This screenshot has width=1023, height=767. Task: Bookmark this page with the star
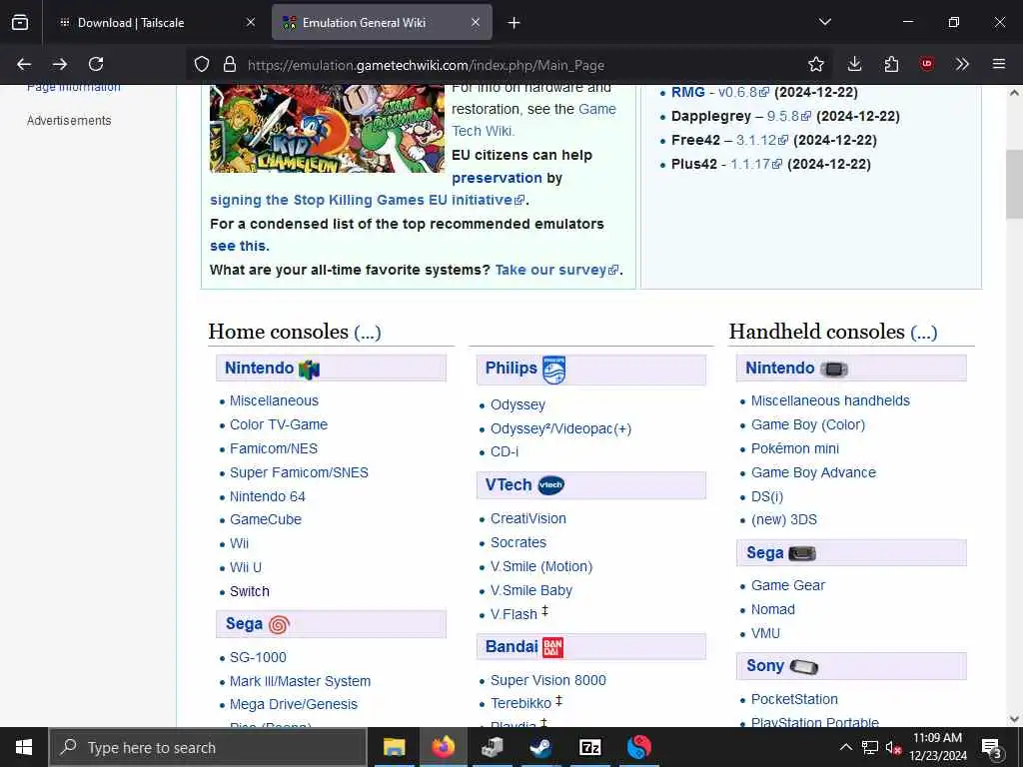point(815,64)
